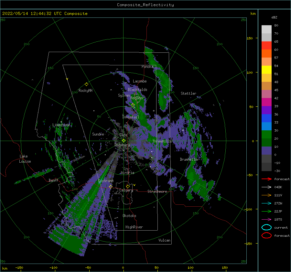Click the Stettler map label
This screenshot has width=291, height=272.
[189, 93]
